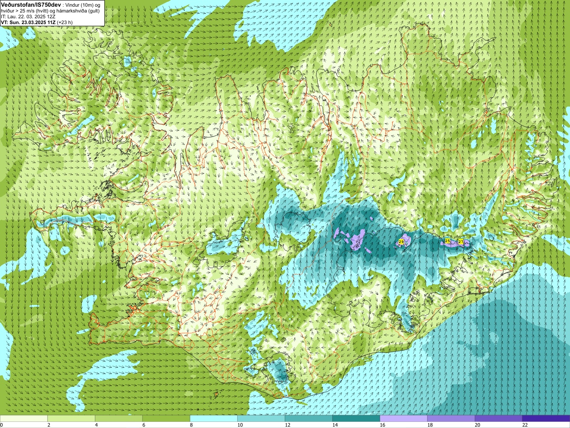Click the 'hviður > 25 m/s' description line
Viewport: 570px width, 428px height.
point(50,11)
